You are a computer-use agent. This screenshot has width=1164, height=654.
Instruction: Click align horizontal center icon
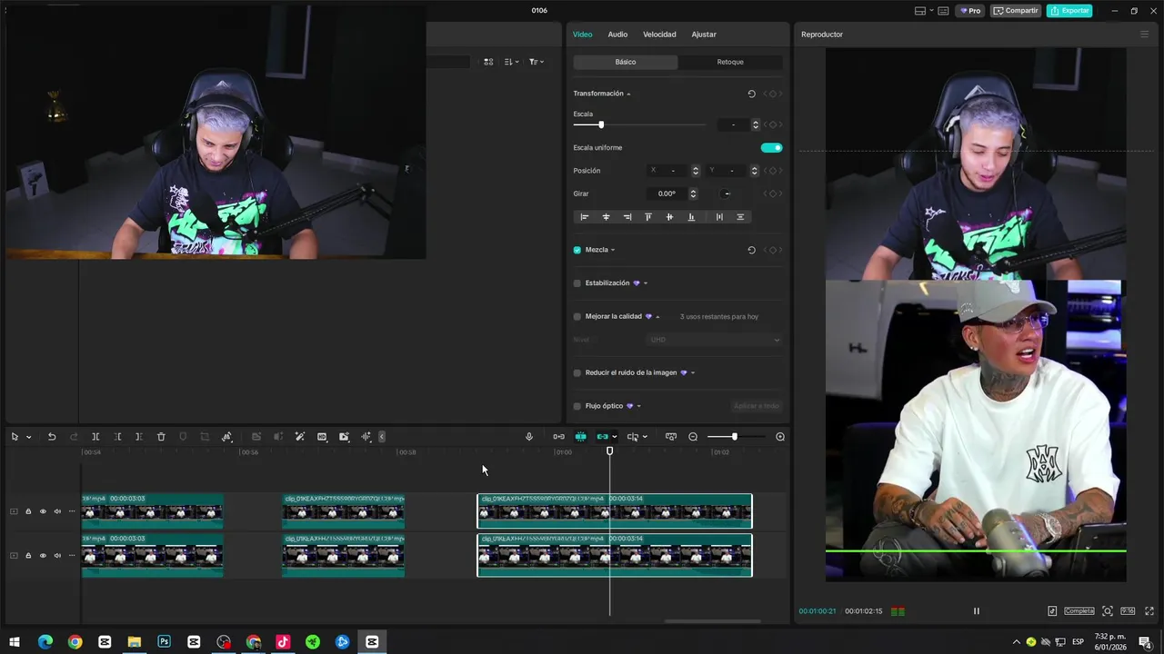[x=606, y=217]
